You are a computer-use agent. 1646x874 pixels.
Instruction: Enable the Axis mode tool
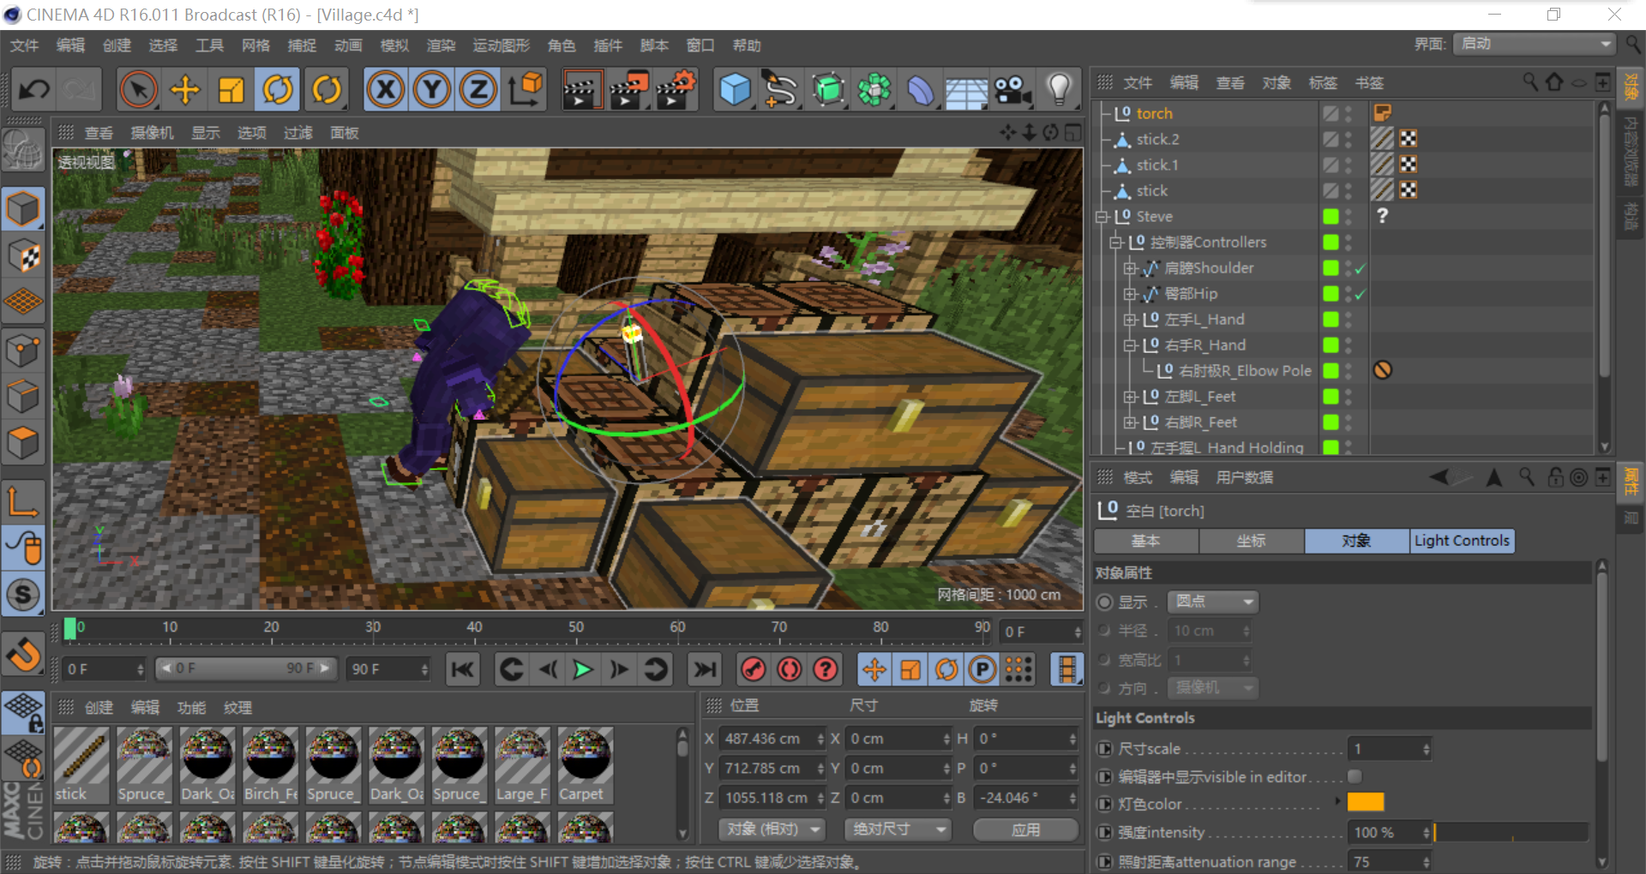click(23, 501)
